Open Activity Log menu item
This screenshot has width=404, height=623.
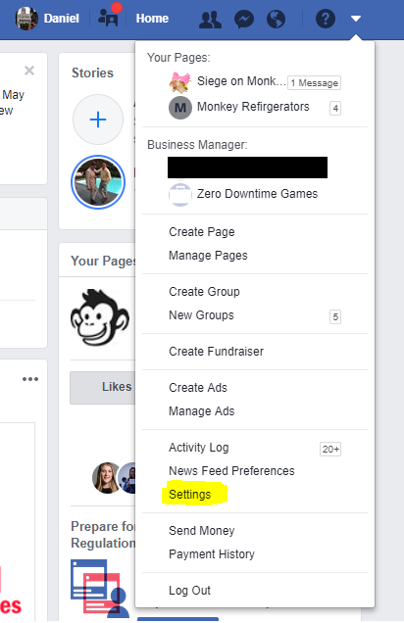(198, 448)
